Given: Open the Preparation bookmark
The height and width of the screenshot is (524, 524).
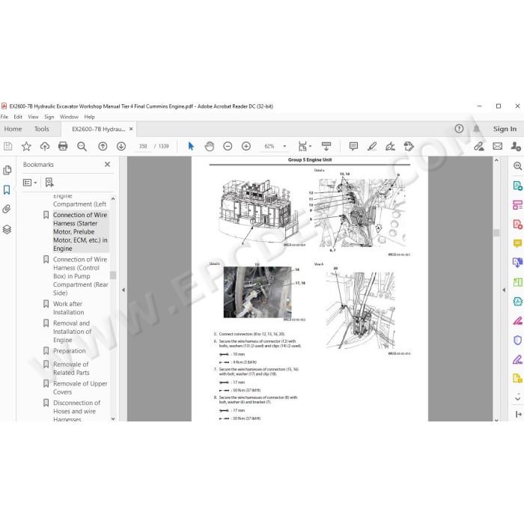Looking at the screenshot, I should (x=69, y=351).
